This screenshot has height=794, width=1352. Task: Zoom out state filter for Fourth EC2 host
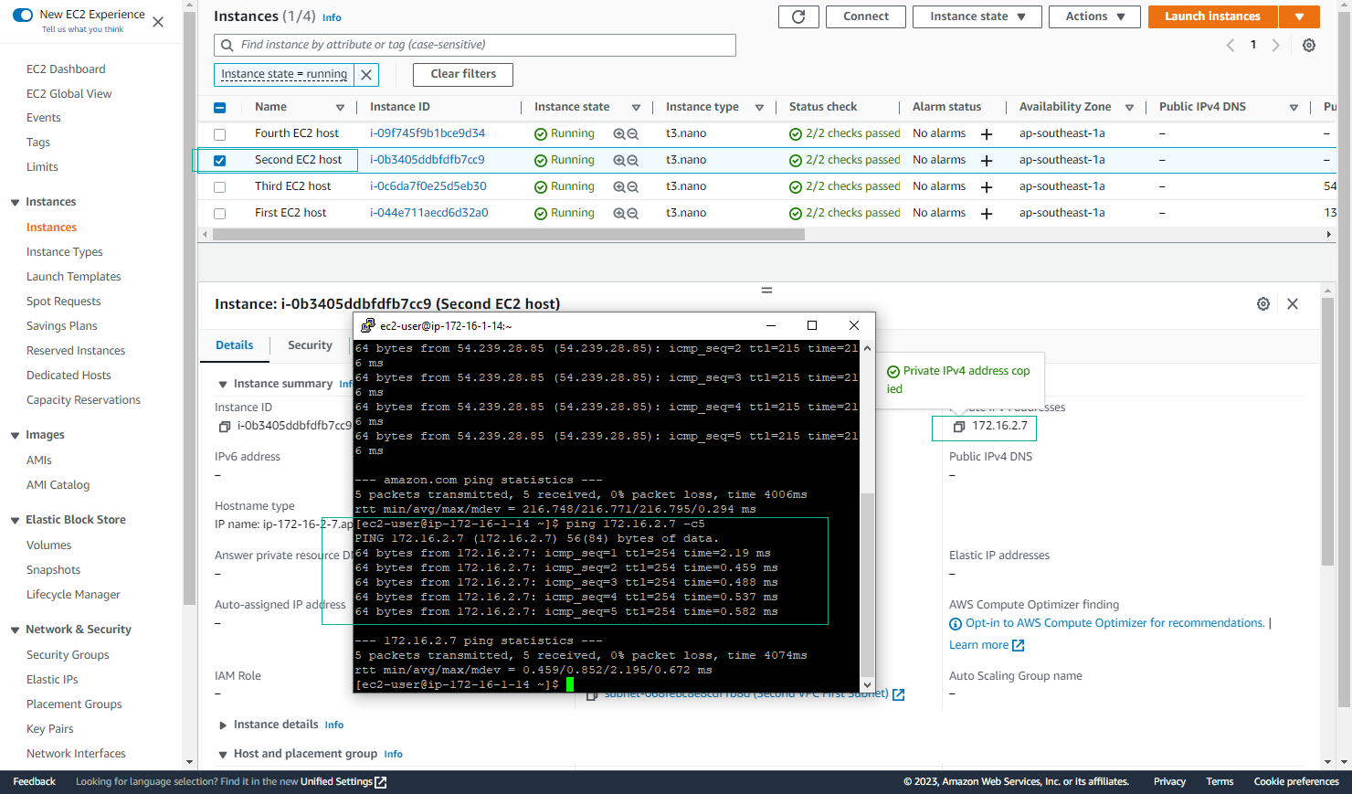632,134
